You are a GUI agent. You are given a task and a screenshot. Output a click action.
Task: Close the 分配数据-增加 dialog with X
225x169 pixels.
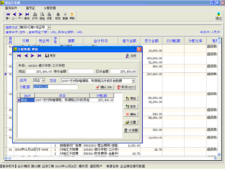pos(139,49)
